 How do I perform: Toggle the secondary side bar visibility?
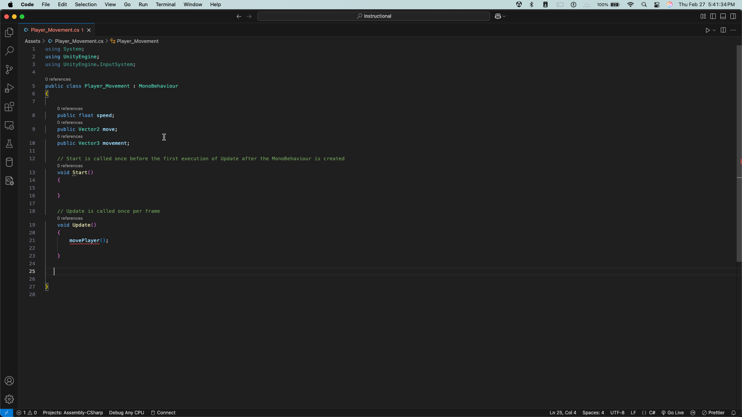tap(733, 16)
